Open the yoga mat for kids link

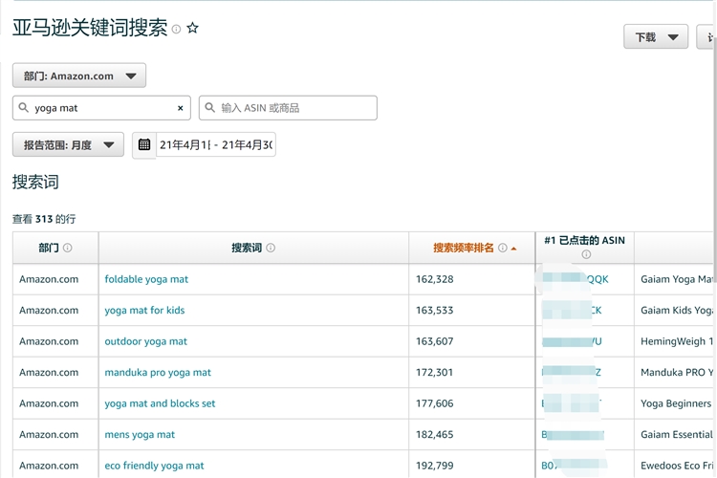pos(144,310)
